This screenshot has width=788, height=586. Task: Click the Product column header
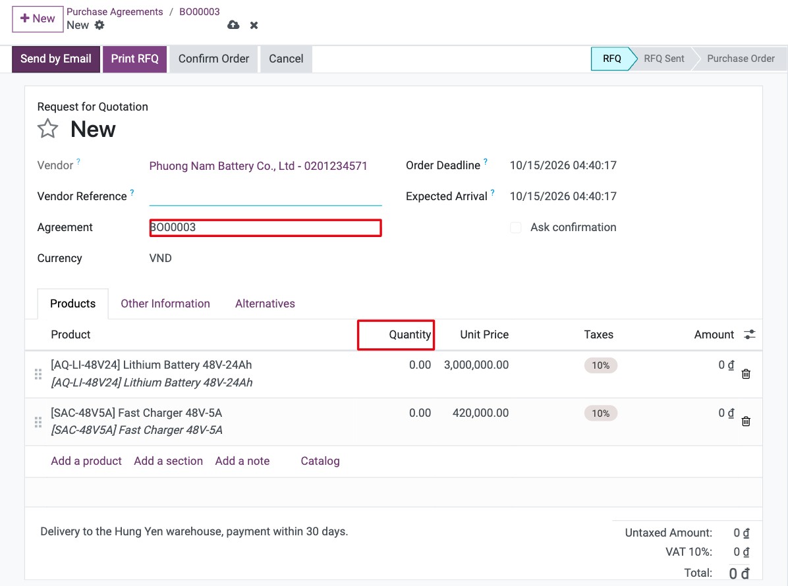(x=70, y=334)
